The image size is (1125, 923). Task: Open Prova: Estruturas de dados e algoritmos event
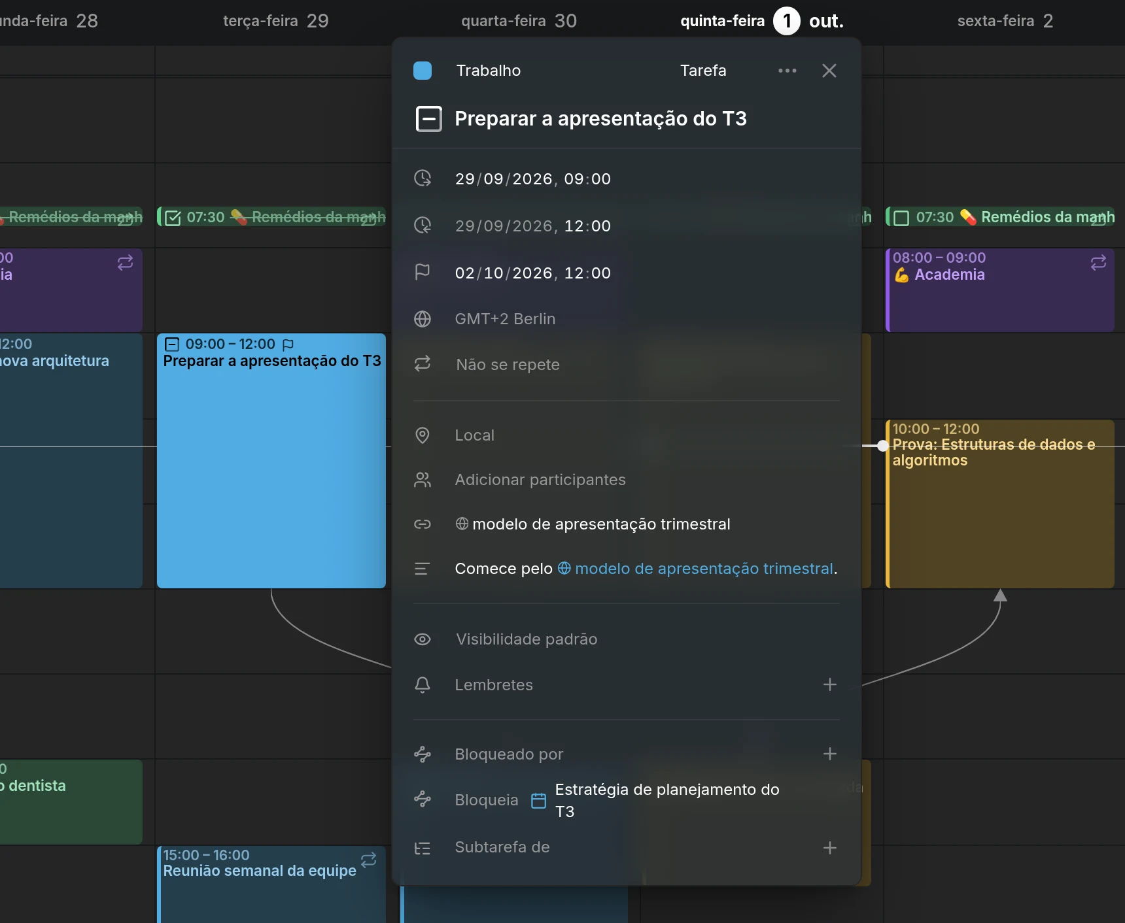pos(1000,504)
